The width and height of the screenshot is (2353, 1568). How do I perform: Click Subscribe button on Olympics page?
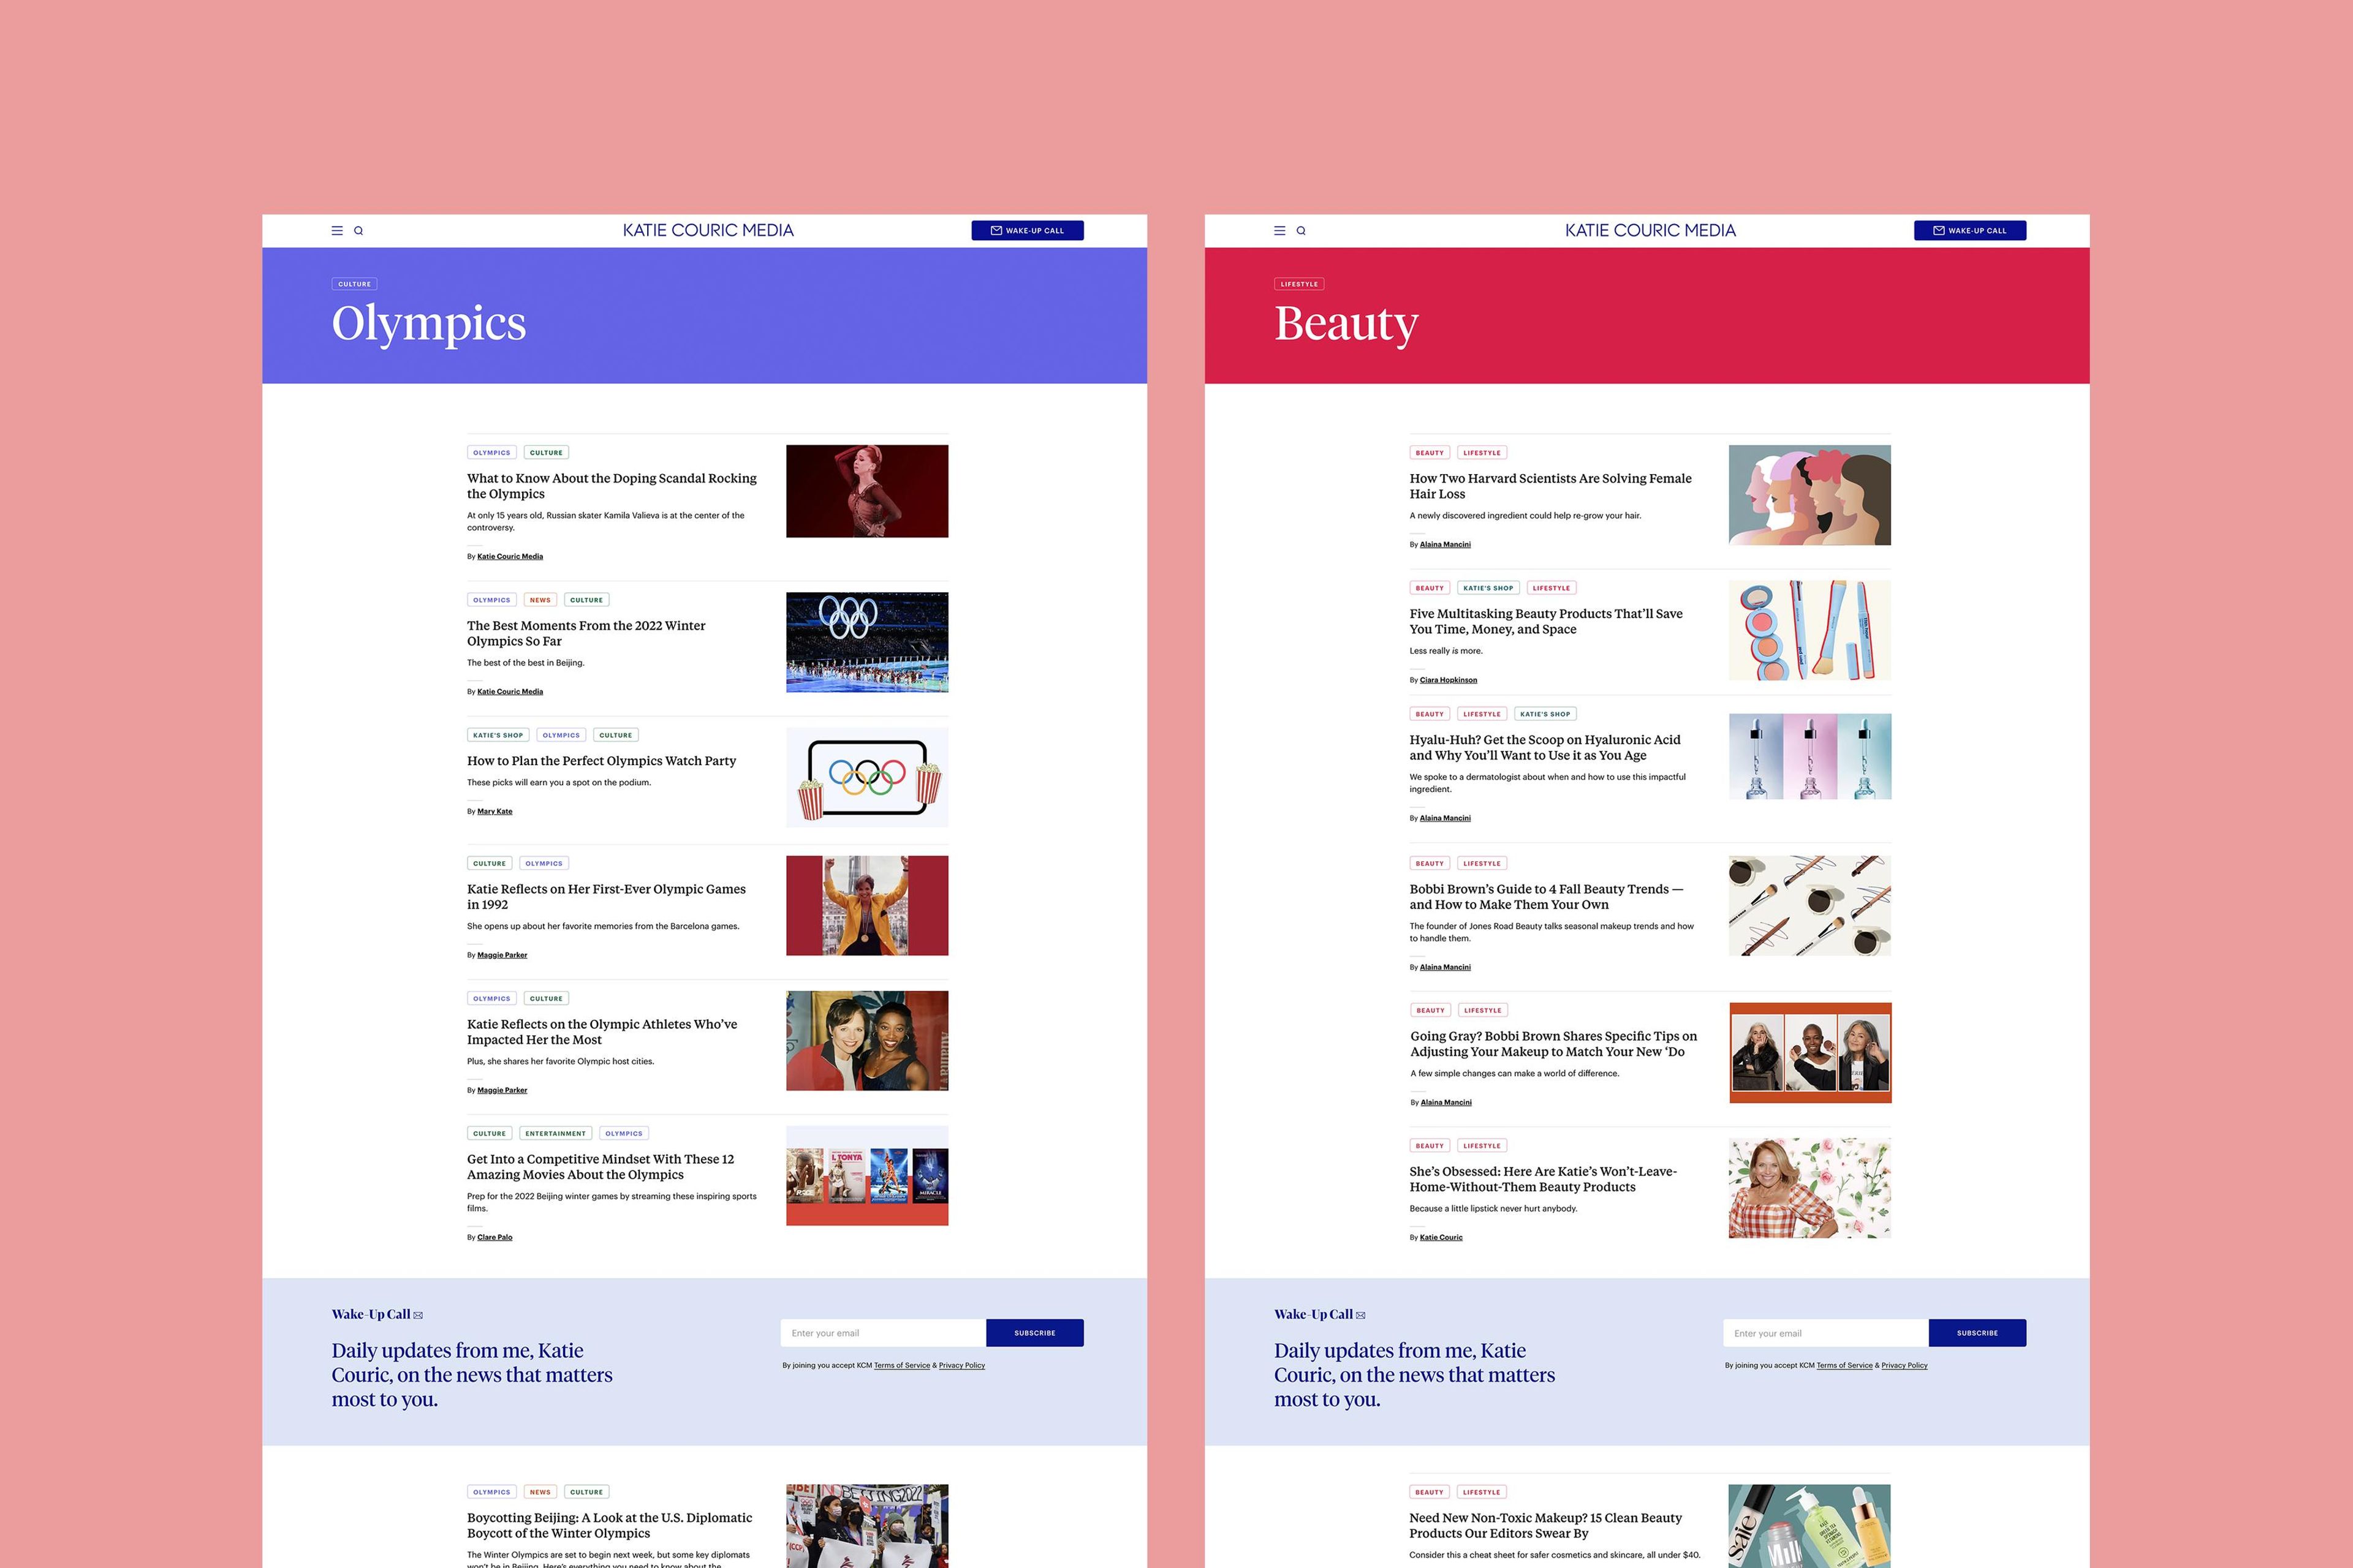[x=1034, y=1333]
